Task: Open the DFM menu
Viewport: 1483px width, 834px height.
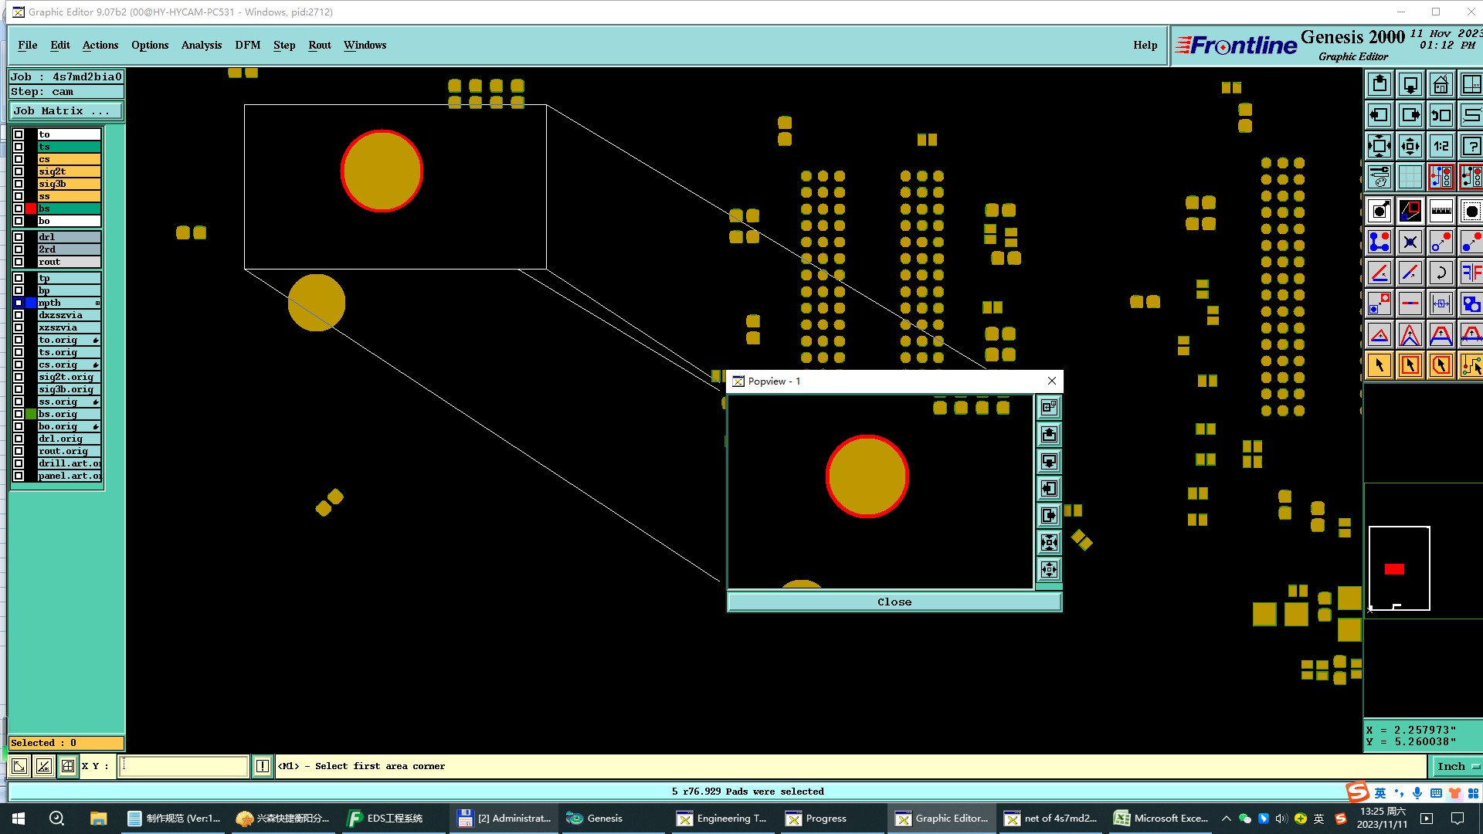Action: (x=247, y=45)
